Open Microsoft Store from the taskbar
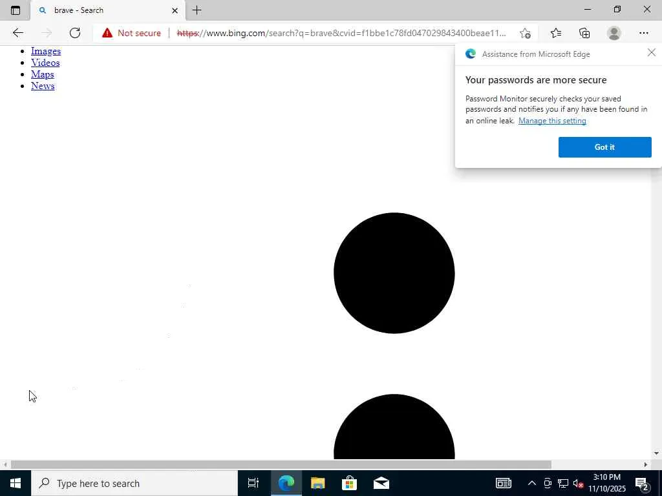Image resolution: width=662 pixels, height=496 pixels. pos(349,483)
